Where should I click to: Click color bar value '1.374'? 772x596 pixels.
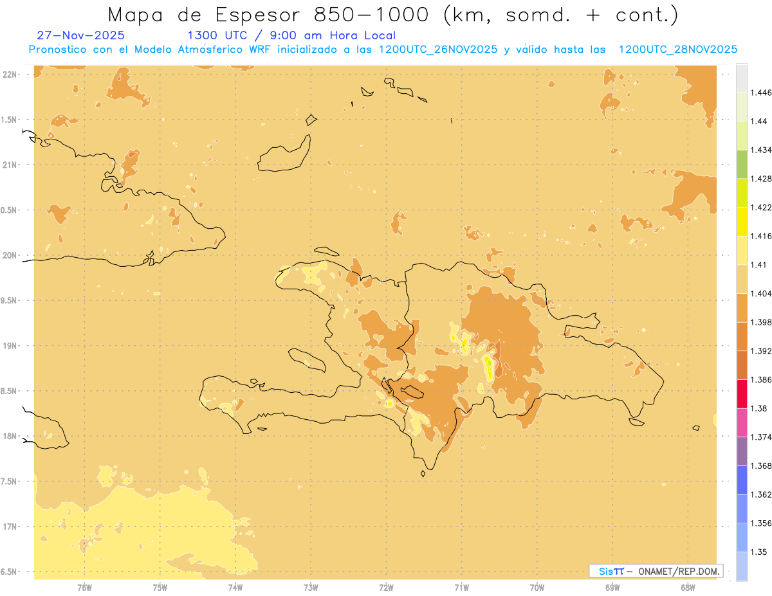761,437
